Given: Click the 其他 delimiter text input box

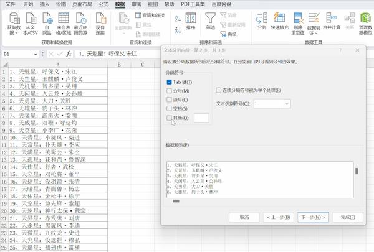Looking at the screenshot, I should coord(201,118).
